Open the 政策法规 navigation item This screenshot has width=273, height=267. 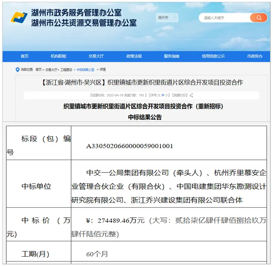(134, 56)
